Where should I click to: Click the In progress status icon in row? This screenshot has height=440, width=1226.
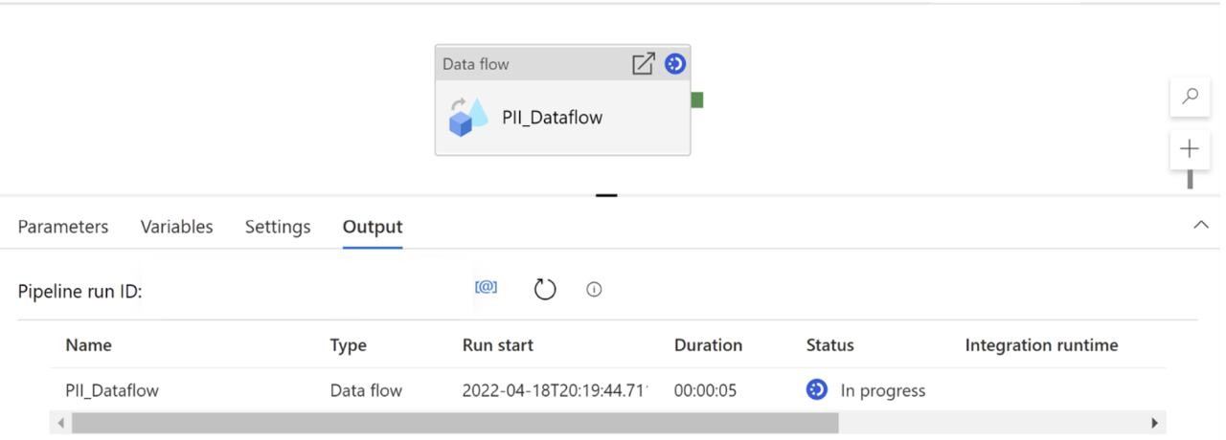[x=817, y=390]
